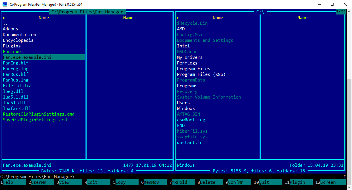The height and width of the screenshot is (190, 352).
Task: Select the Programs folder
Action: 187,86
